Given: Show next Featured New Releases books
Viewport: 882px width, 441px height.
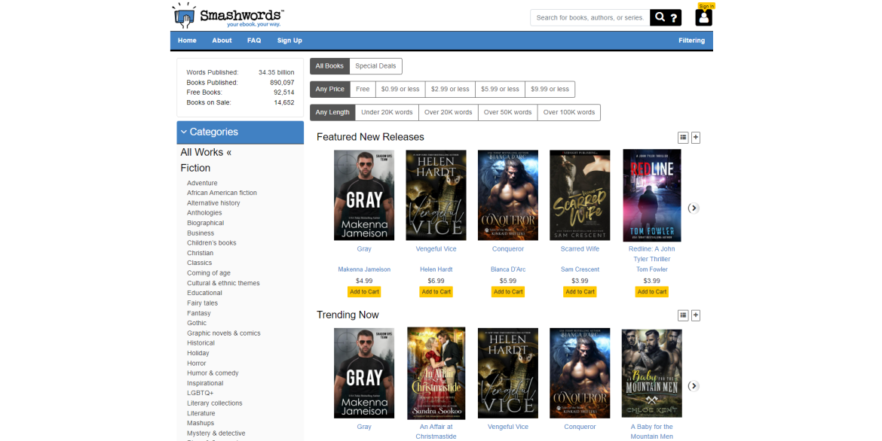Looking at the screenshot, I should [694, 208].
